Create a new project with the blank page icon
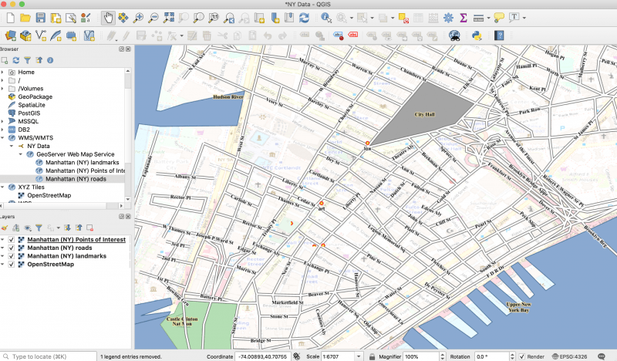The width and height of the screenshot is (617, 361). click(11, 18)
